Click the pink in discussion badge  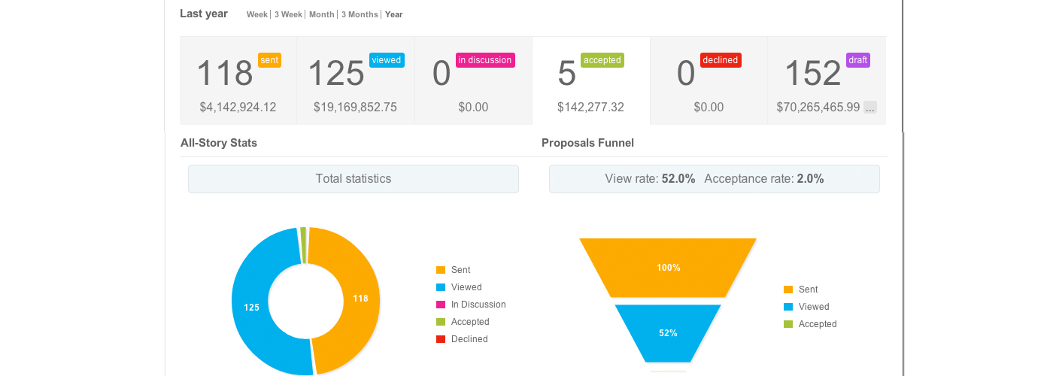click(485, 60)
